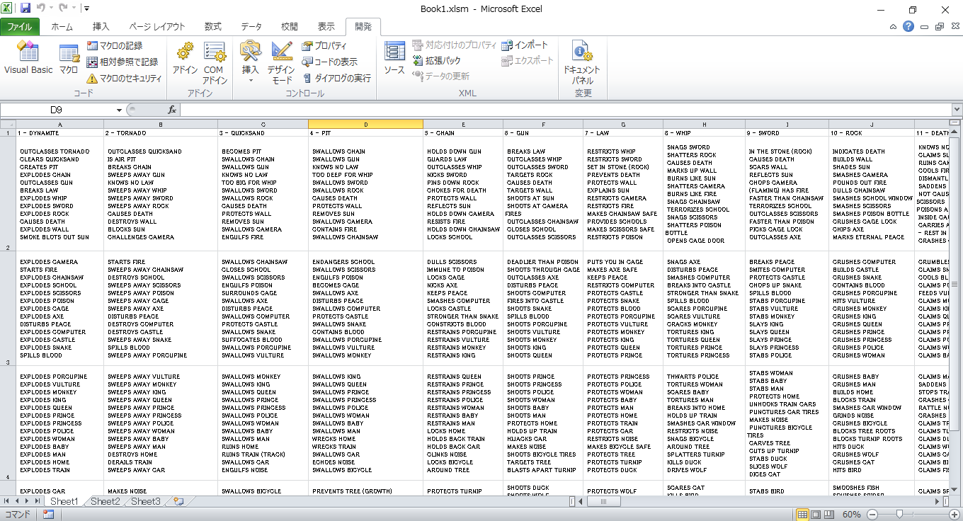The height and width of the screenshot is (521, 963).
Task: Click the fx insert function button
Action: 172,110
